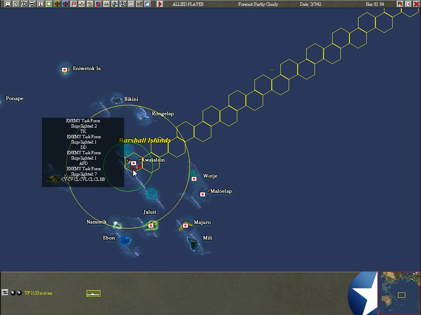Select the Rongelap island base dot
421x315 pixels.
click(143, 116)
